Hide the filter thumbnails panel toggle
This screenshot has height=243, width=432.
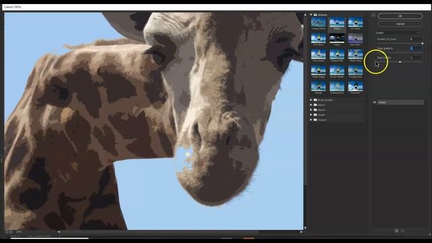(x=373, y=15)
